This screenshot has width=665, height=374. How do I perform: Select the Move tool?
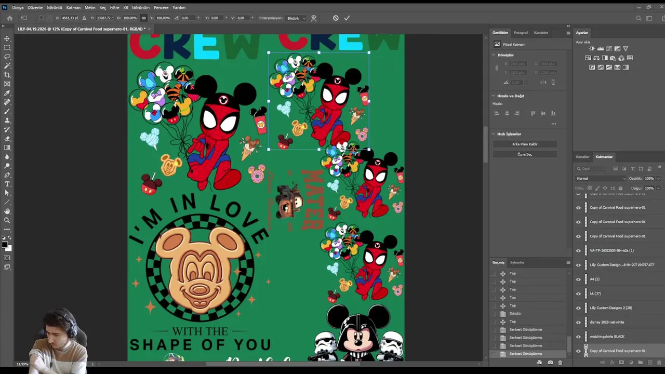(x=7, y=38)
